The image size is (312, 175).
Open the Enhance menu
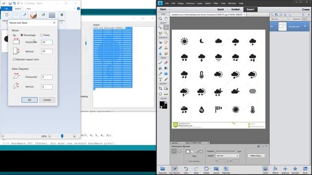(x=190, y=3)
